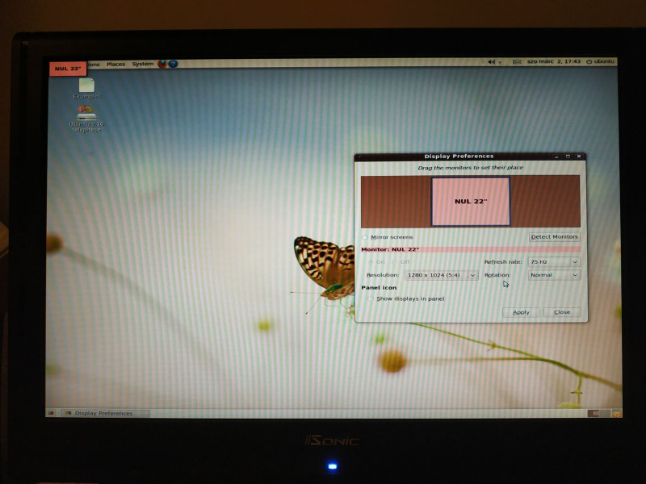This screenshot has width=646, height=484.
Task: Click the Display Preferences title bar
Action: (459, 156)
